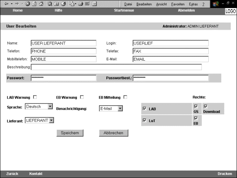The height and width of the screenshot is (178, 237).
Task: Expand the Sprache dropdown
Action: tap(50, 106)
